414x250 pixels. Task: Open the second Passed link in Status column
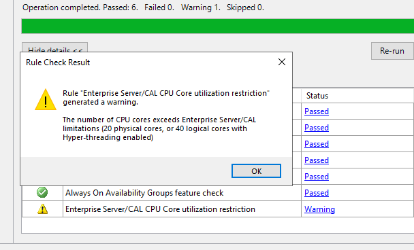317,128
